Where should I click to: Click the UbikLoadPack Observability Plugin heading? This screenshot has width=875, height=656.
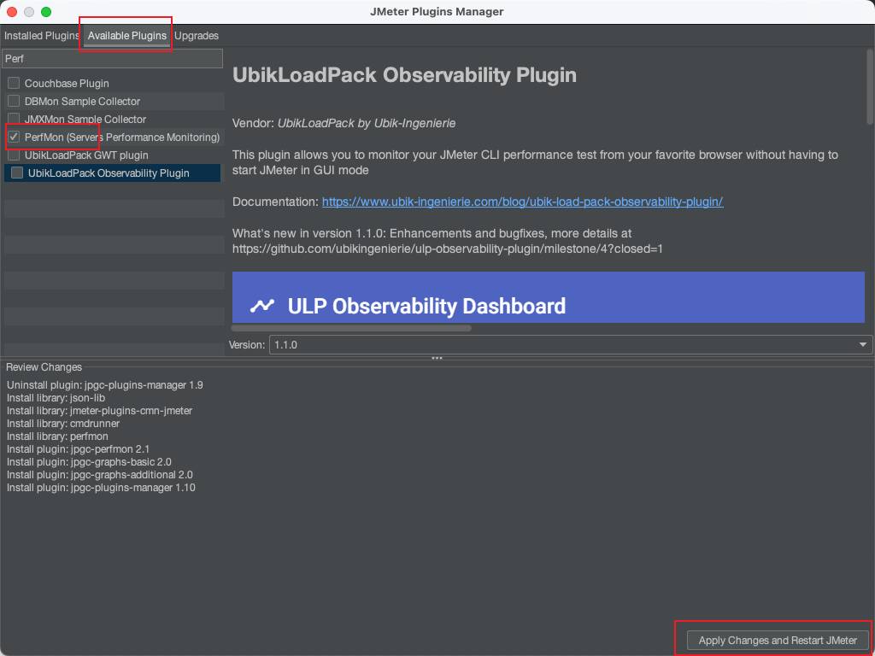pyautogui.click(x=404, y=75)
